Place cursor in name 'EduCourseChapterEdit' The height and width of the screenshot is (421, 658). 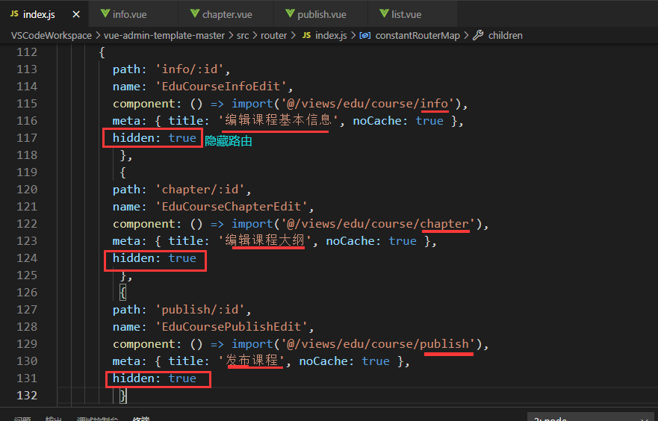click(x=232, y=207)
